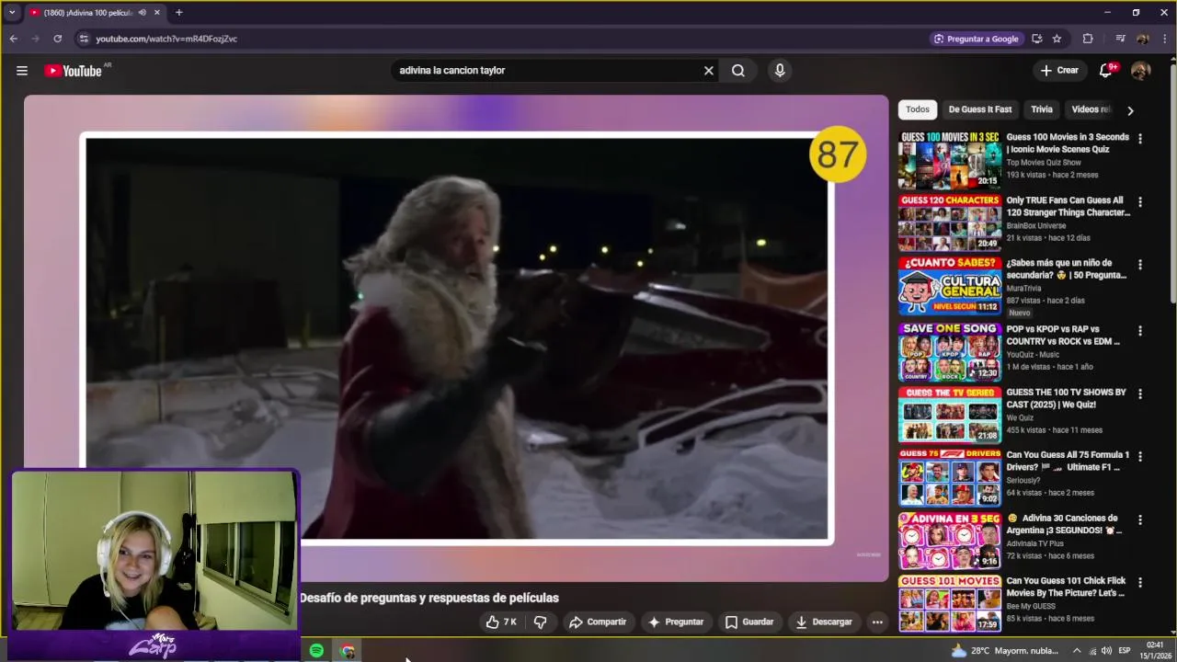
Task: Select the Trivia filter chip
Action: (1042, 109)
